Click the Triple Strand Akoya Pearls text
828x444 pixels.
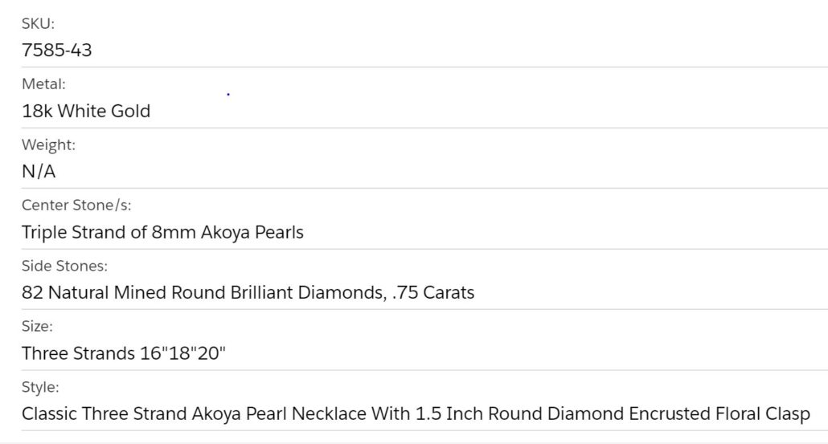pyautogui.click(x=162, y=233)
